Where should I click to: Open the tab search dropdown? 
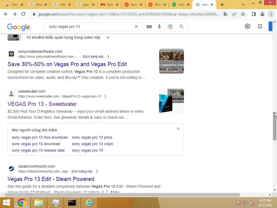point(243,5)
